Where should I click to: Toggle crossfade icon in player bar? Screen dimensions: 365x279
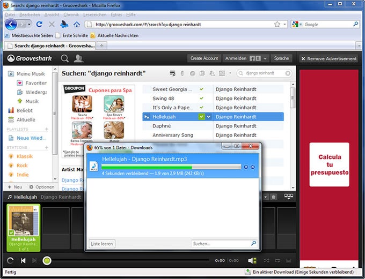288,261
